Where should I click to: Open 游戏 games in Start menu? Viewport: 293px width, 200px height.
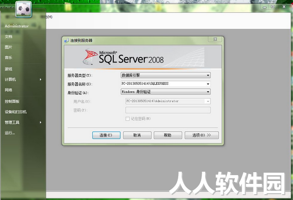[x=9, y=69]
